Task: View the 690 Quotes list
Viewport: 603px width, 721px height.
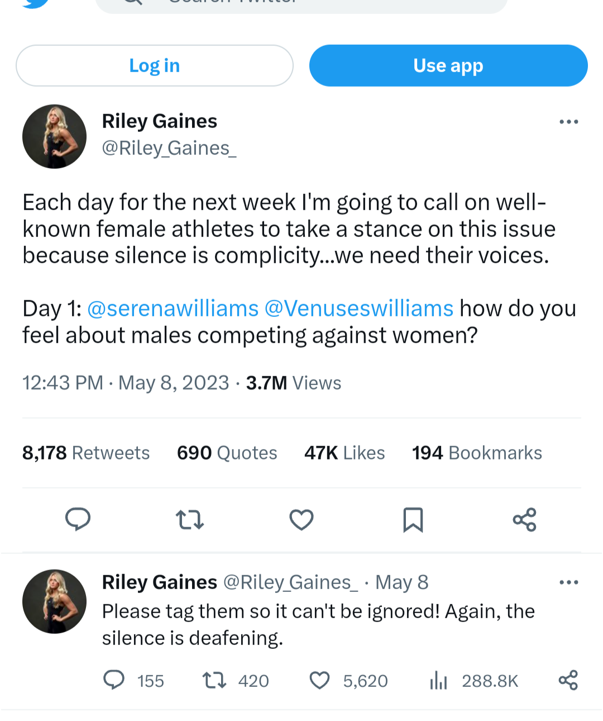Action: click(x=227, y=453)
